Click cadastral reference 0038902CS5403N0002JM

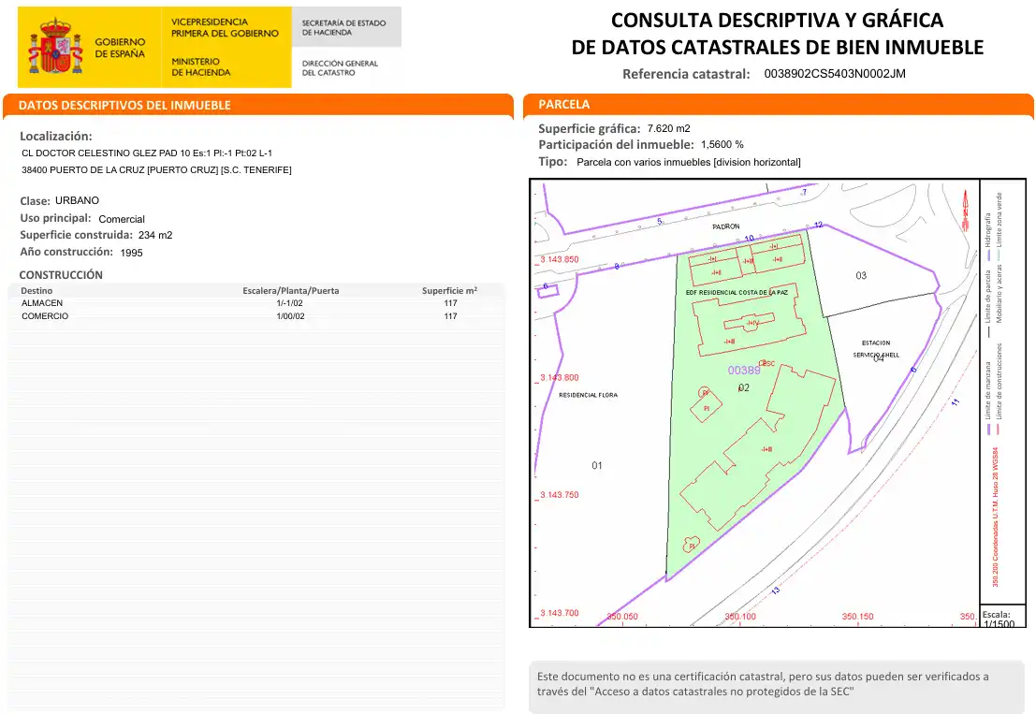click(835, 74)
